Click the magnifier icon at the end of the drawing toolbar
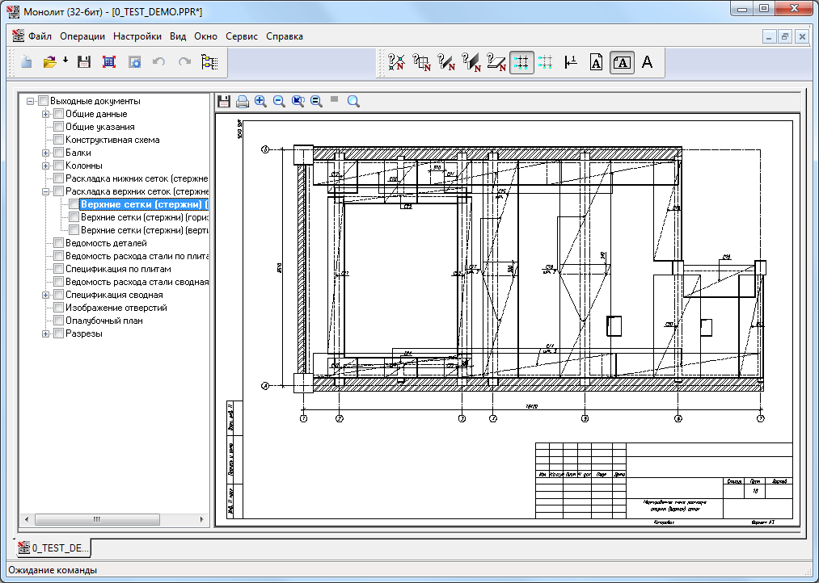Image resolution: width=819 pixels, height=583 pixels. (x=353, y=101)
